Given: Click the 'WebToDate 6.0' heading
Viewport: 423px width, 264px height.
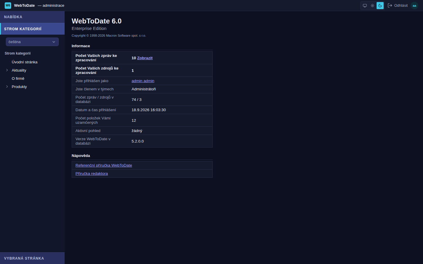Looking at the screenshot, I should click(97, 21).
